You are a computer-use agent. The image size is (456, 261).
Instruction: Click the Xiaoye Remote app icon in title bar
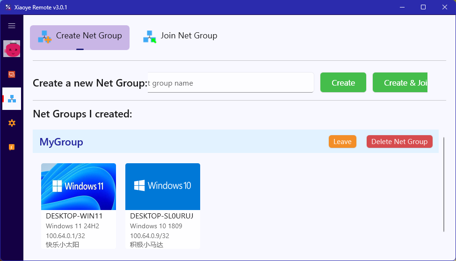click(x=8, y=7)
